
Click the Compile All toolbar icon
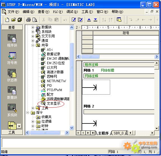pos(80,20)
